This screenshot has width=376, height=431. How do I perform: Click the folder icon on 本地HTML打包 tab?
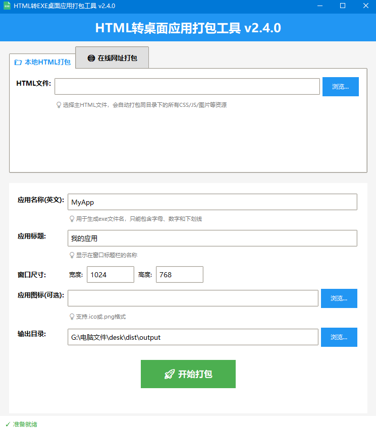(x=18, y=63)
